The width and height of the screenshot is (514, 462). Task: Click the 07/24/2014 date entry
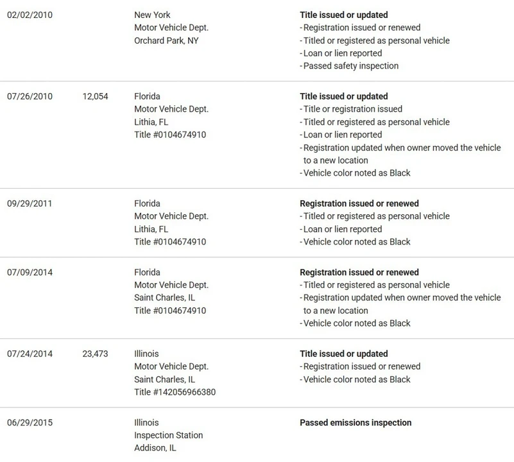pos(30,354)
